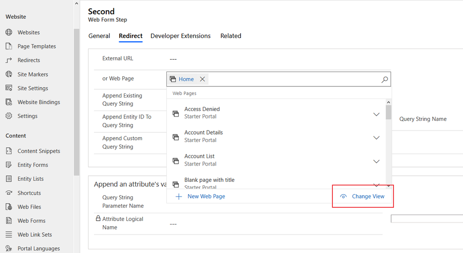Go to Web Link Sets
This screenshot has height=253, width=463.
35,234
